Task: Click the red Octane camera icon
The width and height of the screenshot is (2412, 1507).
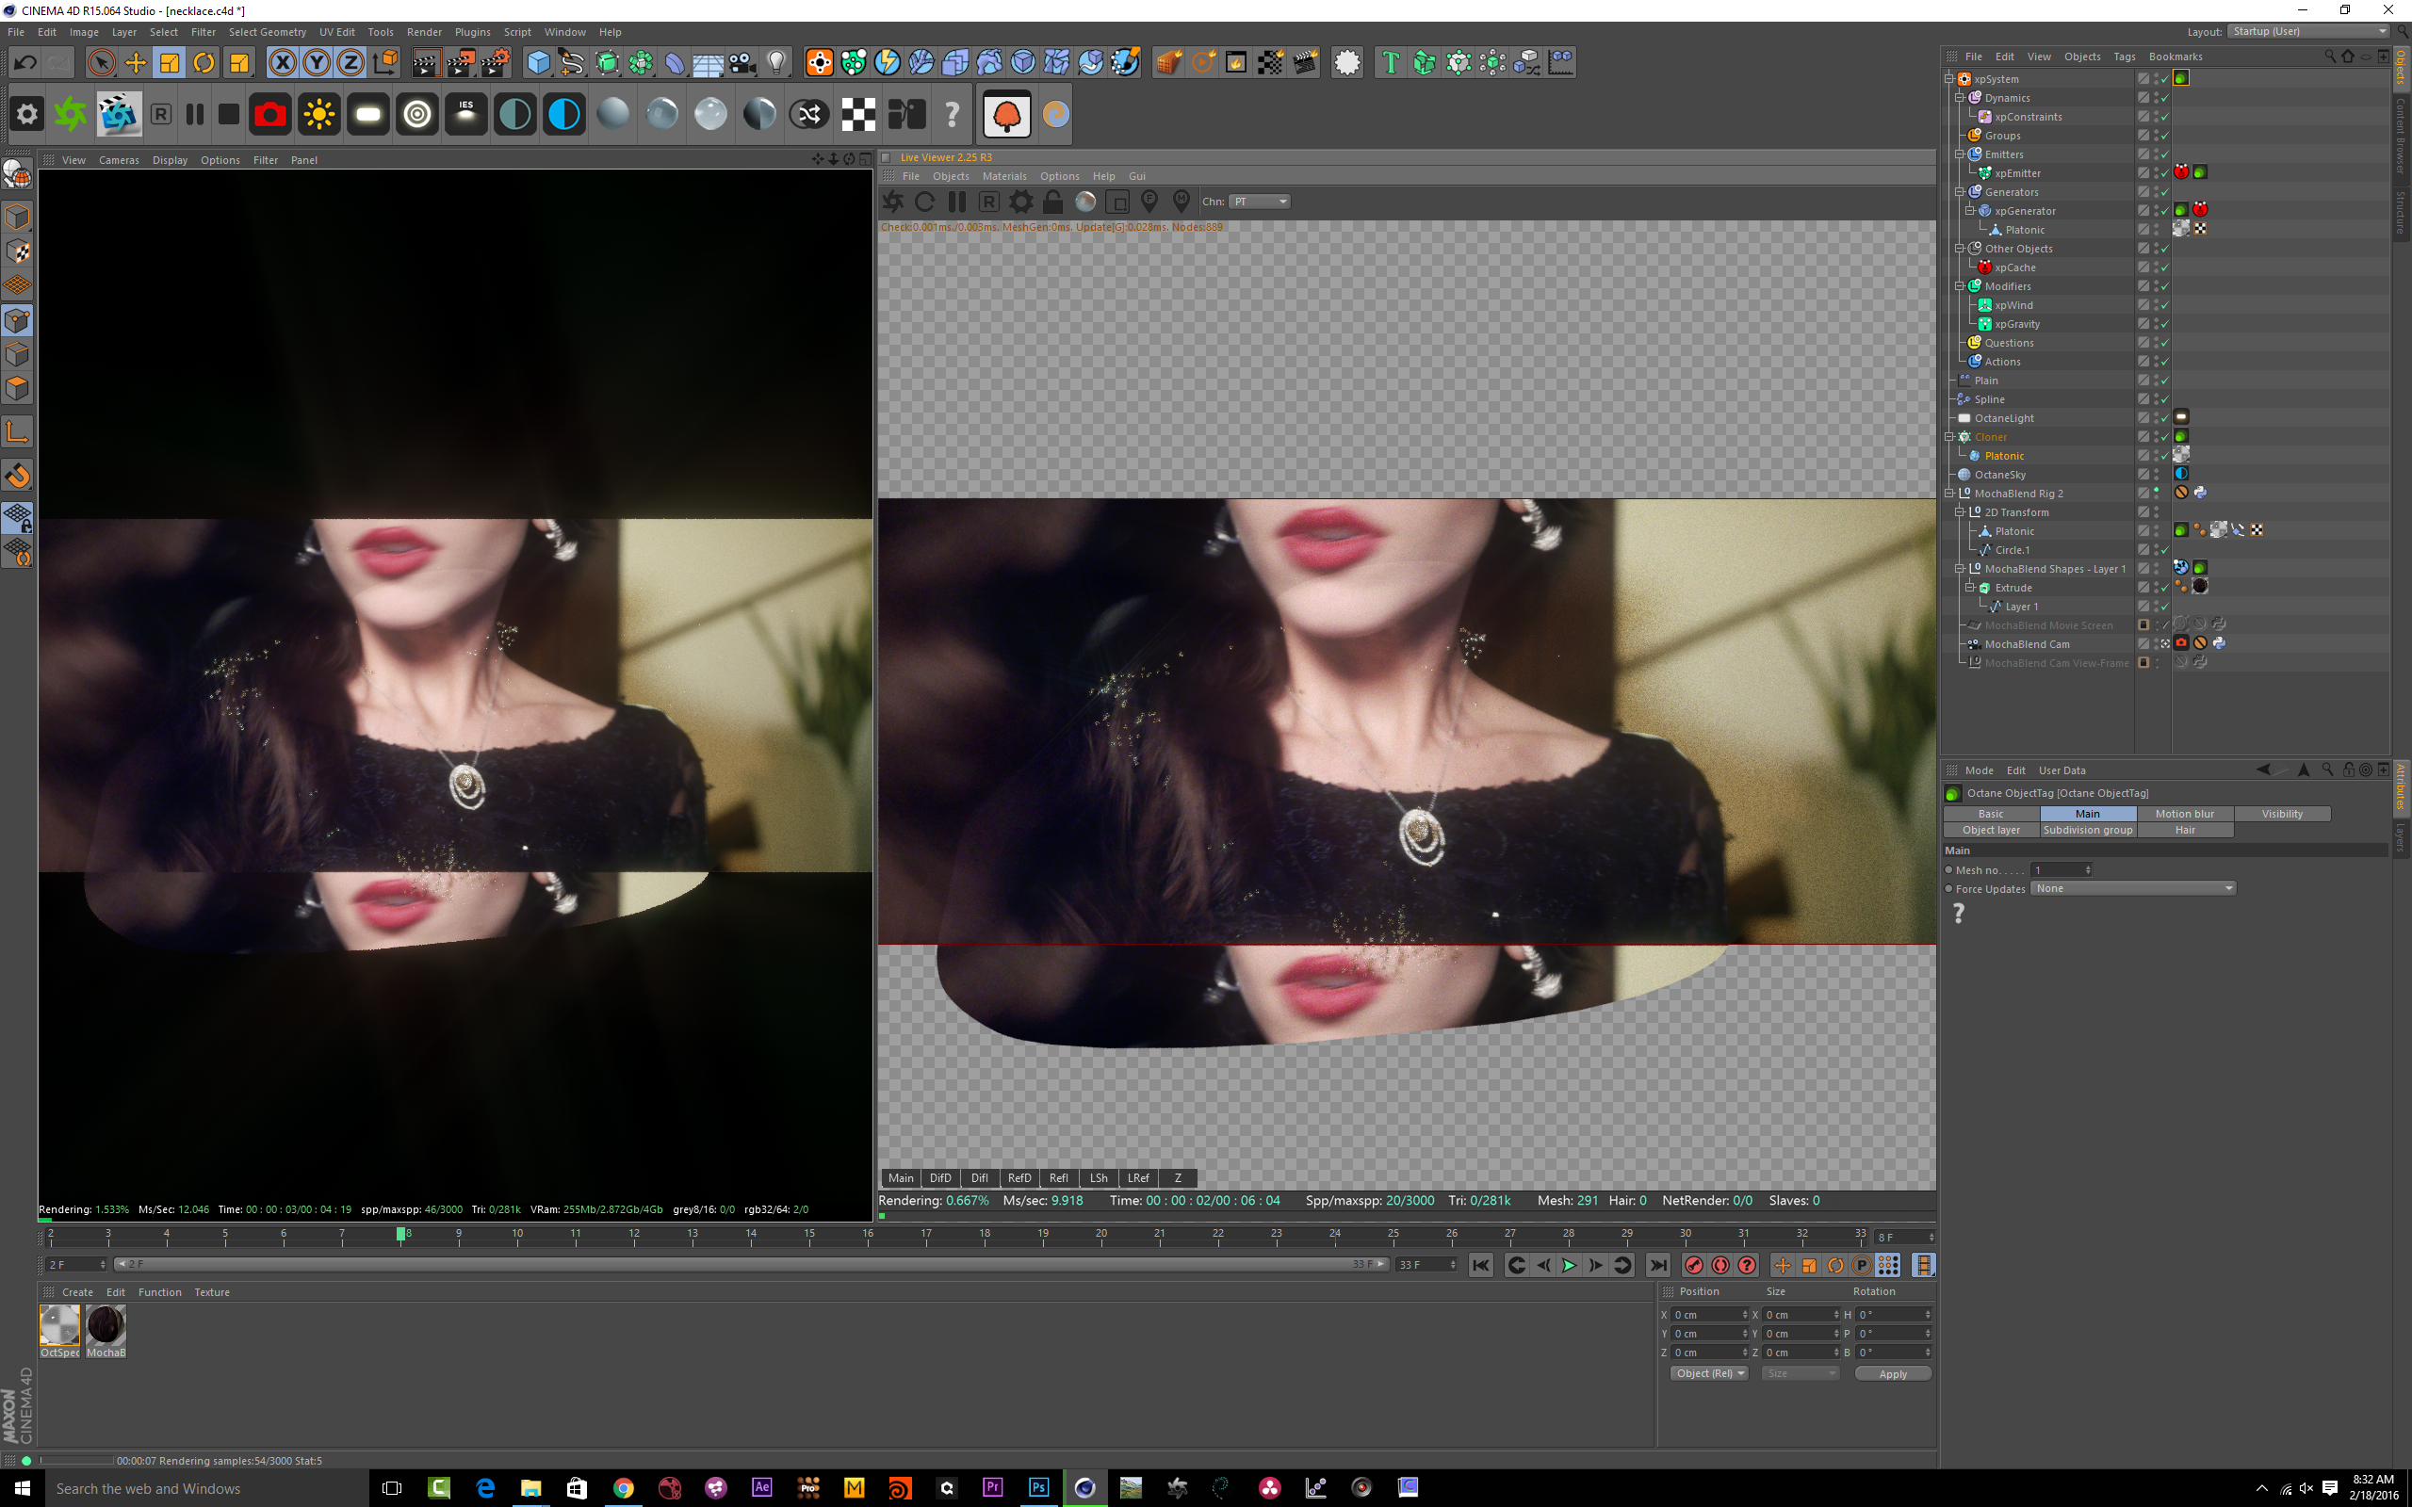Action: point(269,115)
